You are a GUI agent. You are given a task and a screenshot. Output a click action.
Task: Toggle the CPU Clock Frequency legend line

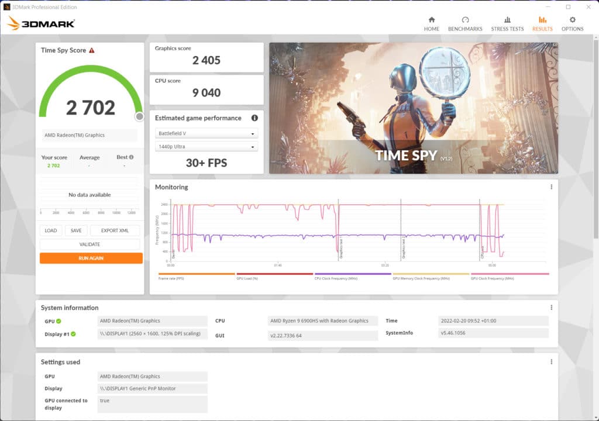point(353,276)
